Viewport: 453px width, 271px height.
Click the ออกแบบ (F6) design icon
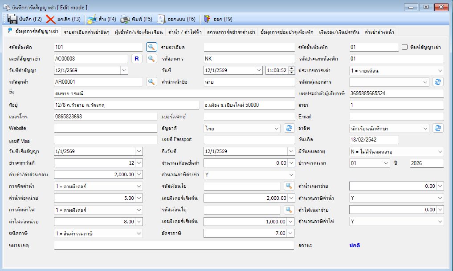coord(161,19)
